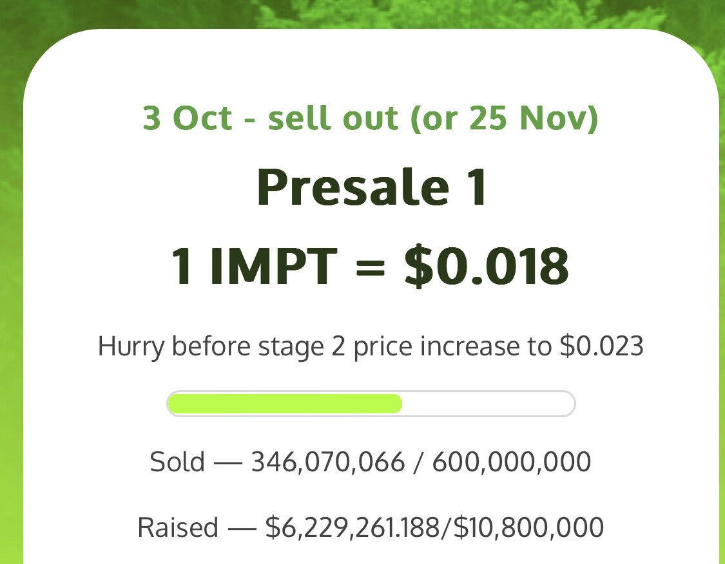Click the "Hurry before stage 2" notice

pos(222,346)
